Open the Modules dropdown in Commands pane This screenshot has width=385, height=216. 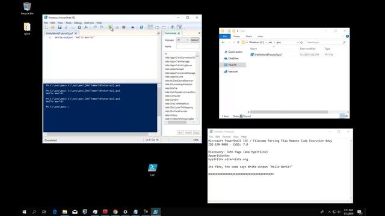point(183,40)
